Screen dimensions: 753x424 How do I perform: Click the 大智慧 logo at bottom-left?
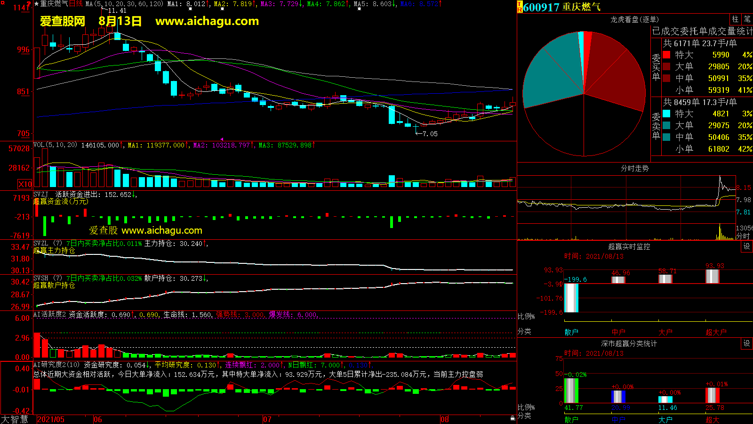[15, 419]
